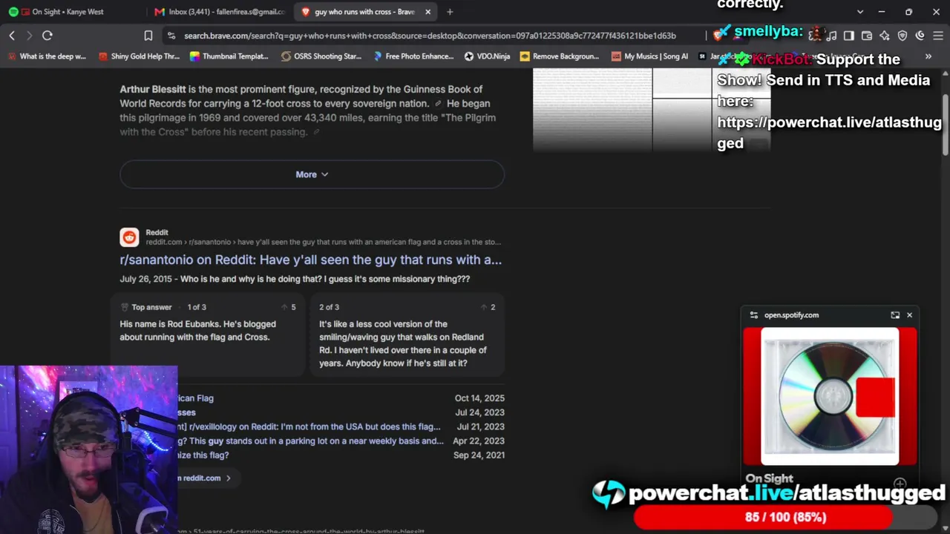Click citation link icon after 'sovereign nation.'

tap(439, 104)
